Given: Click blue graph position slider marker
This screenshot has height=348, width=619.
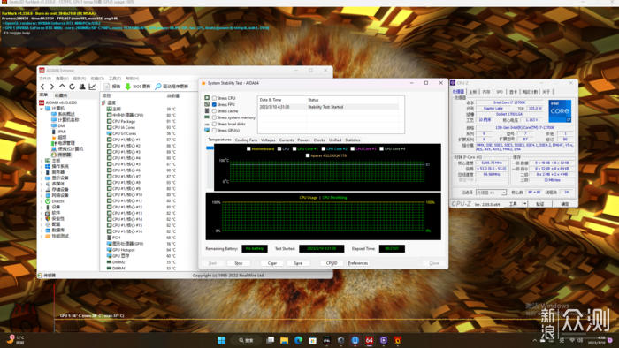Looking at the screenshot, I should [210, 148].
